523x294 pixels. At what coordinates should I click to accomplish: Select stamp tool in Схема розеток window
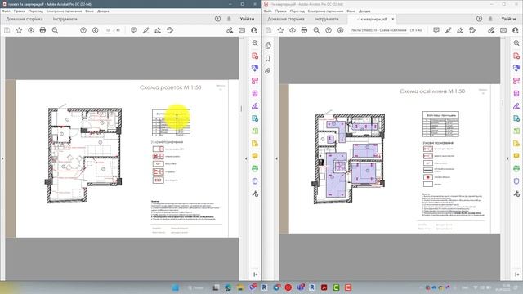[170, 30]
